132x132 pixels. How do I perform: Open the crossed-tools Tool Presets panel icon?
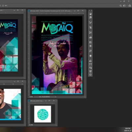click(x=90, y=32)
